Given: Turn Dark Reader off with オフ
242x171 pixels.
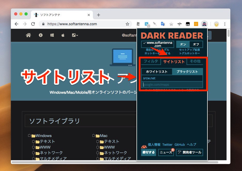Looking at the screenshot, I should click(x=196, y=44).
